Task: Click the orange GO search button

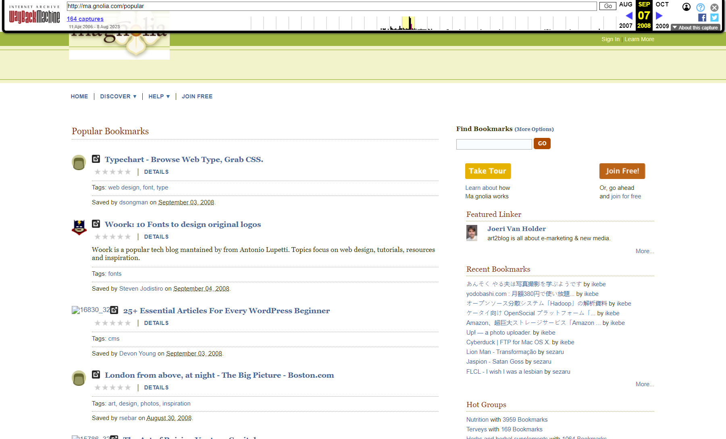Action: pyautogui.click(x=542, y=144)
